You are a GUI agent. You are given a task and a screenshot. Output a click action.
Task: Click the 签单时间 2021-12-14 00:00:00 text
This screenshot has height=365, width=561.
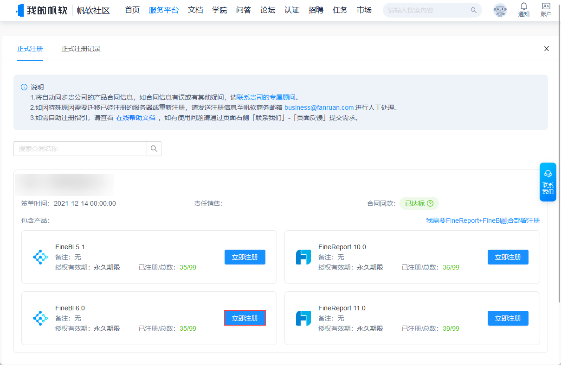[x=69, y=203]
